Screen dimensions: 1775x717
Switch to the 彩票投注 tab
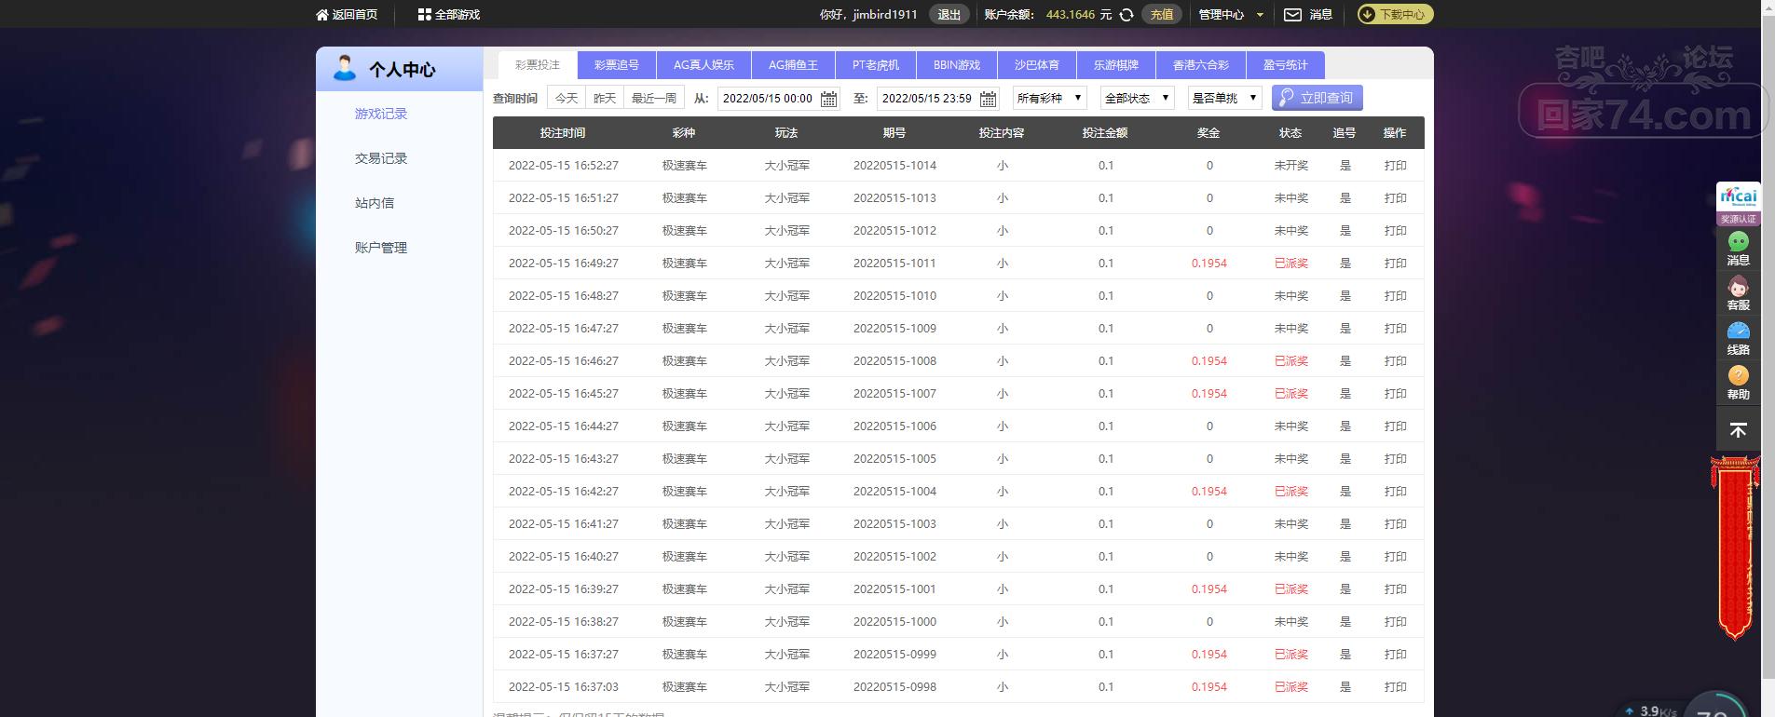[x=538, y=65]
